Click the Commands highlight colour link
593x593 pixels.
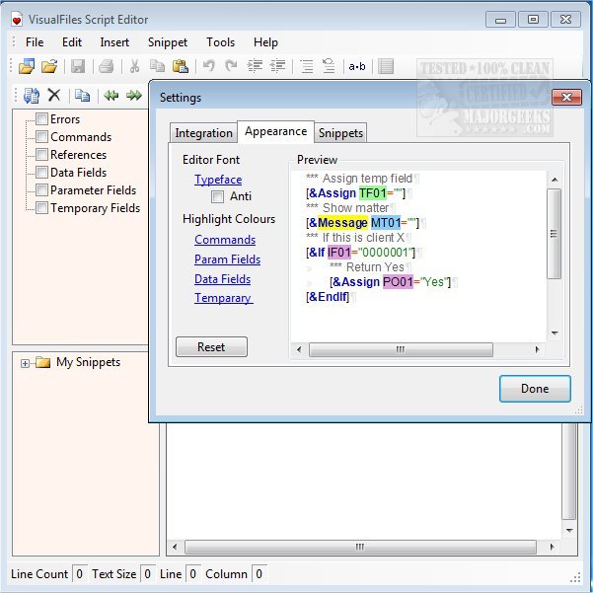(225, 240)
